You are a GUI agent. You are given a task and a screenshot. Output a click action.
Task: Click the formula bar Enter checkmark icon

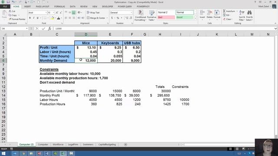[x=43, y=29]
